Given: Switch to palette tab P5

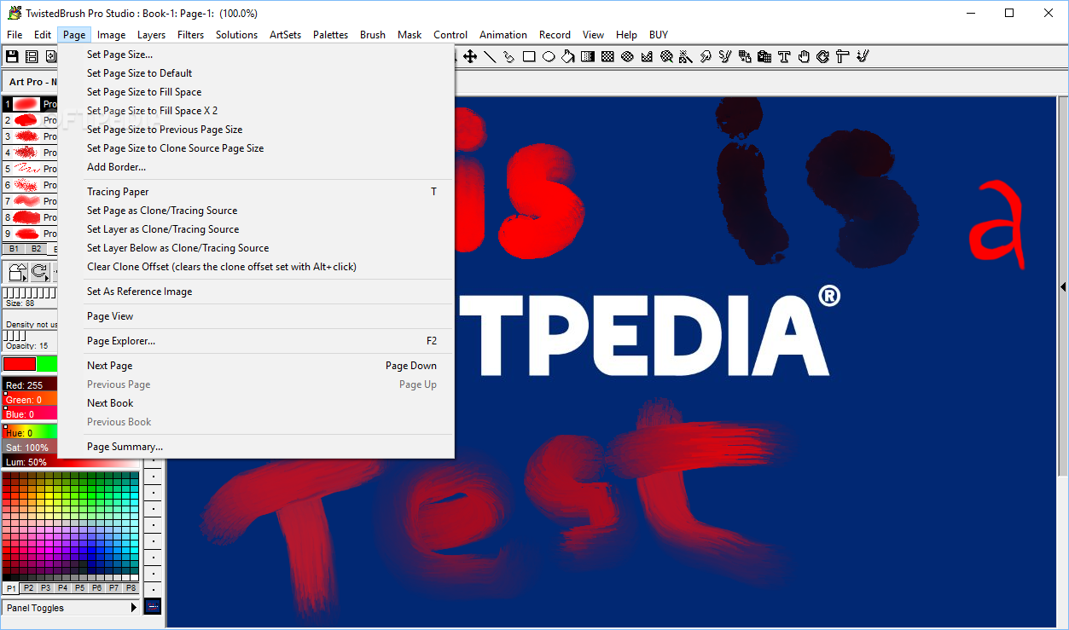Looking at the screenshot, I should (x=79, y=588).
